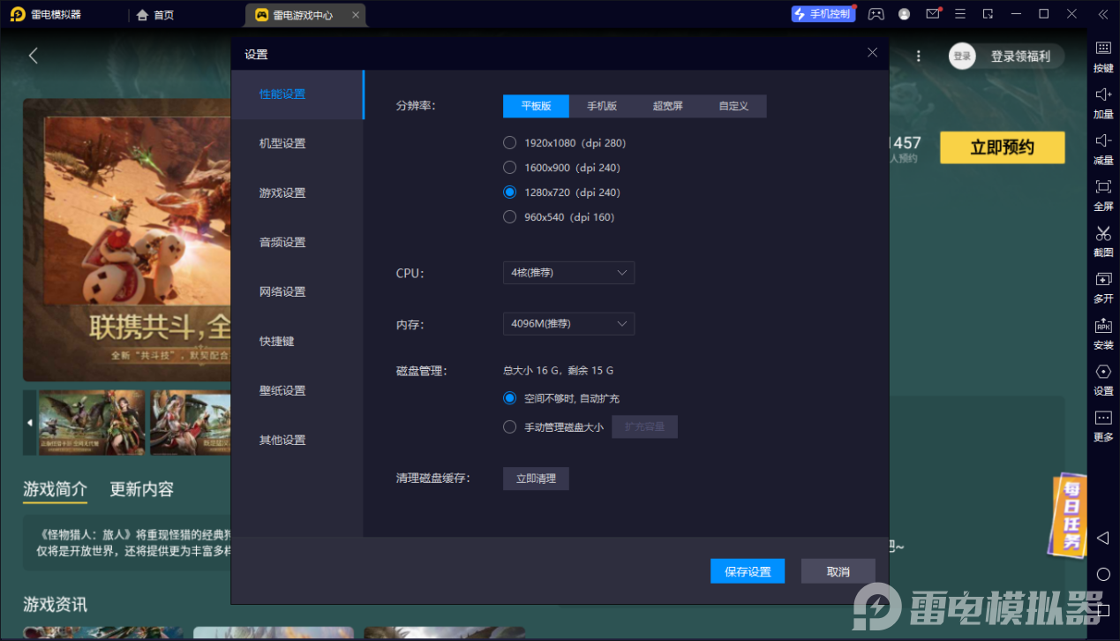Viewport: 1120px width, 641px height.
Task: Open gamepad icon in title bar
Action: click(876, 14)
